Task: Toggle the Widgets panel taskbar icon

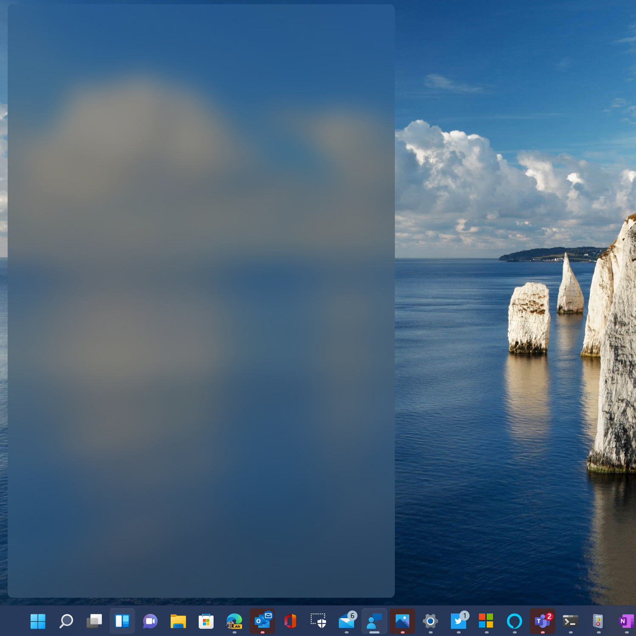Action: click(x=122, y=621)
